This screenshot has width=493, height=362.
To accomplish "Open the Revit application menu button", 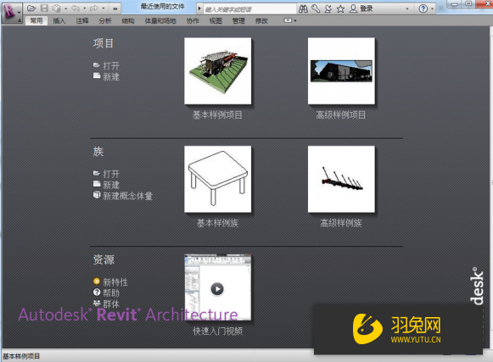I will click(12, 12).
